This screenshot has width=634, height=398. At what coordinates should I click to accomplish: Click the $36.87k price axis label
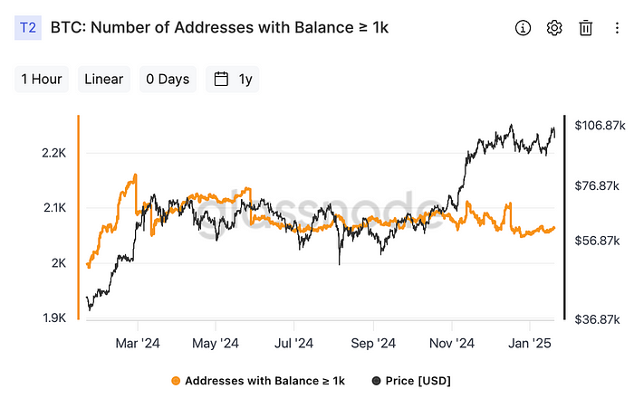click(597, 319)
